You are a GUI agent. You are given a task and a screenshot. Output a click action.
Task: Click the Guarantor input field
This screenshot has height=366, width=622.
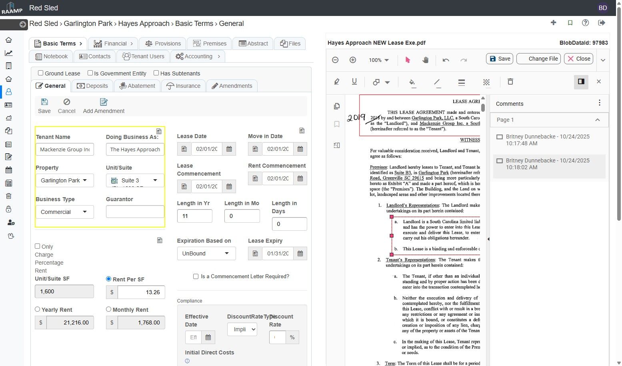(x=135, y=212)
